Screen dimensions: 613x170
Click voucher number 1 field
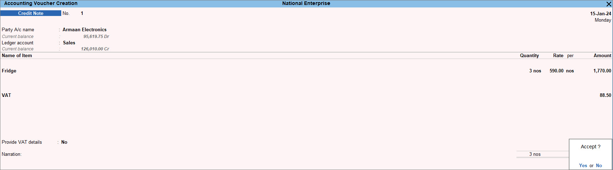coord(82,13)
